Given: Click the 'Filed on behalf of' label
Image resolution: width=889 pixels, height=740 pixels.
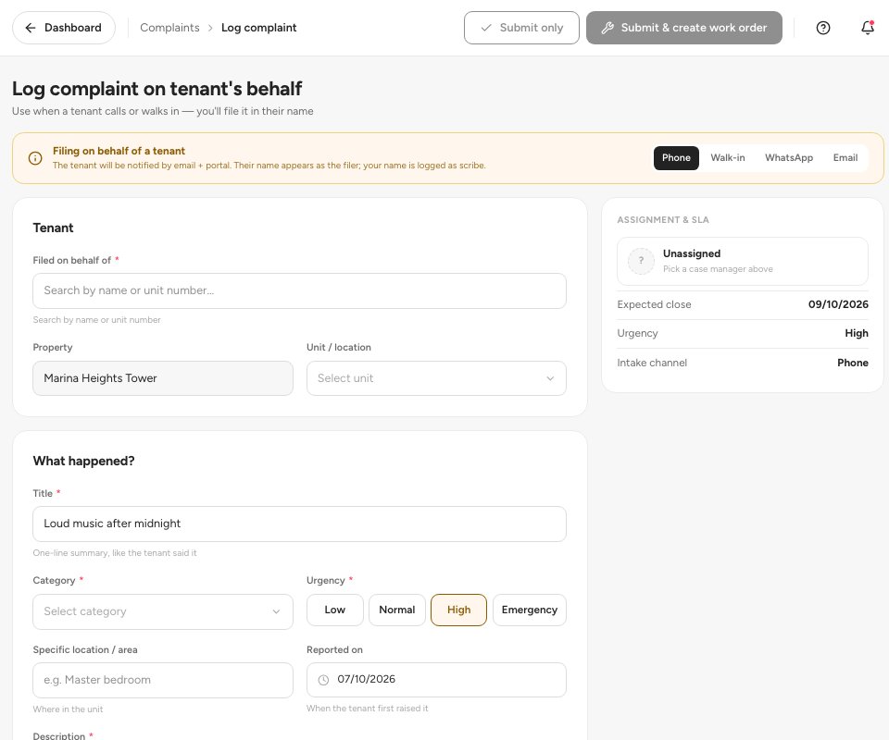Looking at the screenshot, I should pyautogui.click(x=72, y=261).
